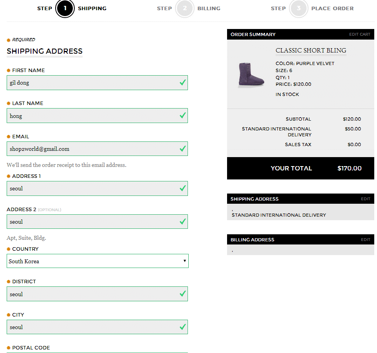Image resolution: width=377 pixels, height=353 pixels.
Task: Select the Billing step label
Action: tap(209, 9)
